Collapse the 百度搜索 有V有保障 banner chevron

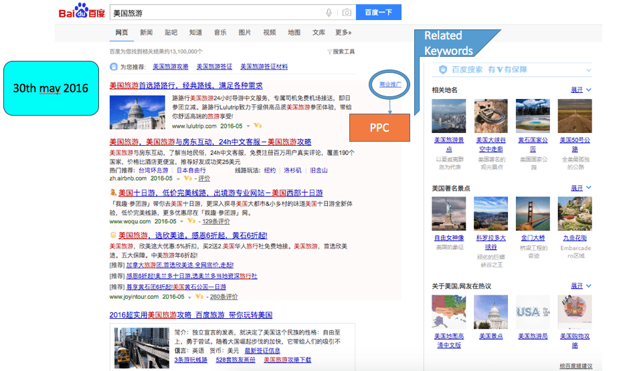pyautogui.click(x=588, y=70)
